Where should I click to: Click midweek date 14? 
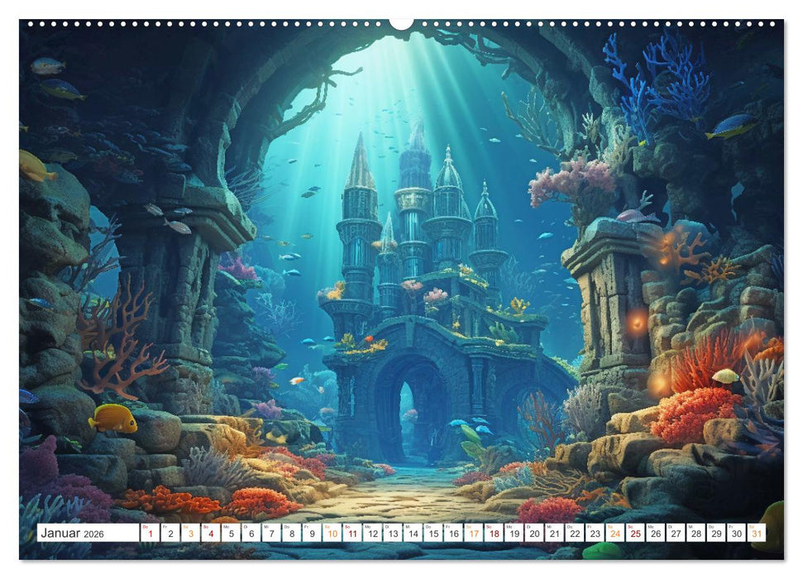413,534
